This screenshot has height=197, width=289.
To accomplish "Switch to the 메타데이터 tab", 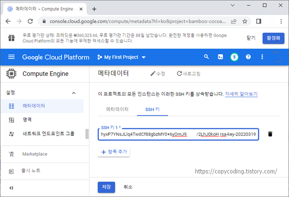I will 117,110.
